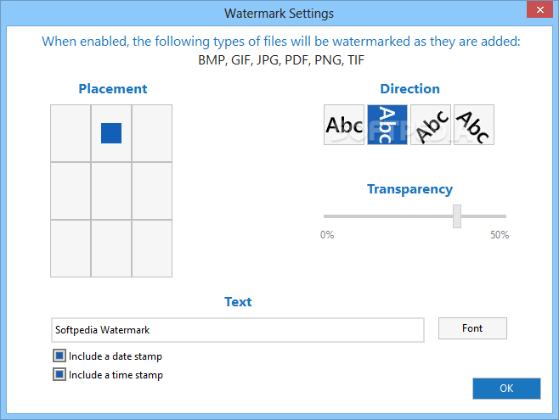Select top-center placement cell

click(111, 133)
